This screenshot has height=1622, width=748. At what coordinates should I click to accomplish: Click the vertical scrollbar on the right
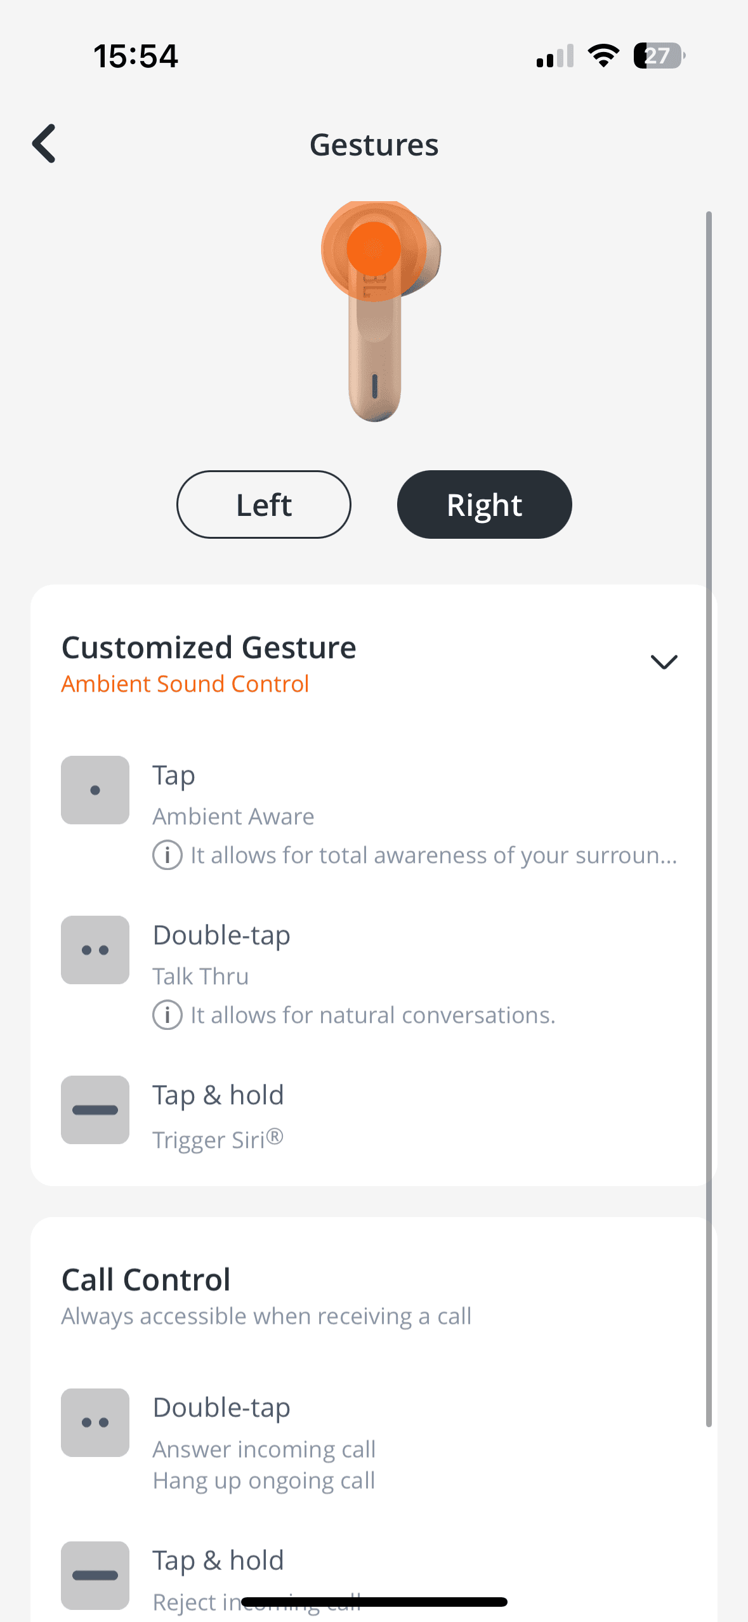[709, 819]
